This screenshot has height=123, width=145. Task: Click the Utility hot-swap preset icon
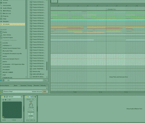(33, 97)
